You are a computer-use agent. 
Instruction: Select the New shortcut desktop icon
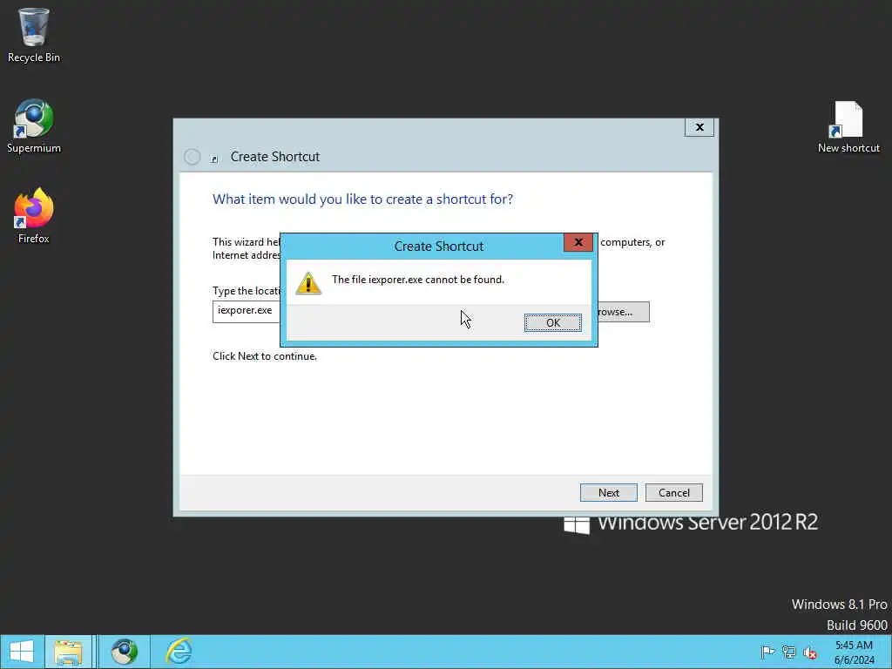tap(848, 127)
